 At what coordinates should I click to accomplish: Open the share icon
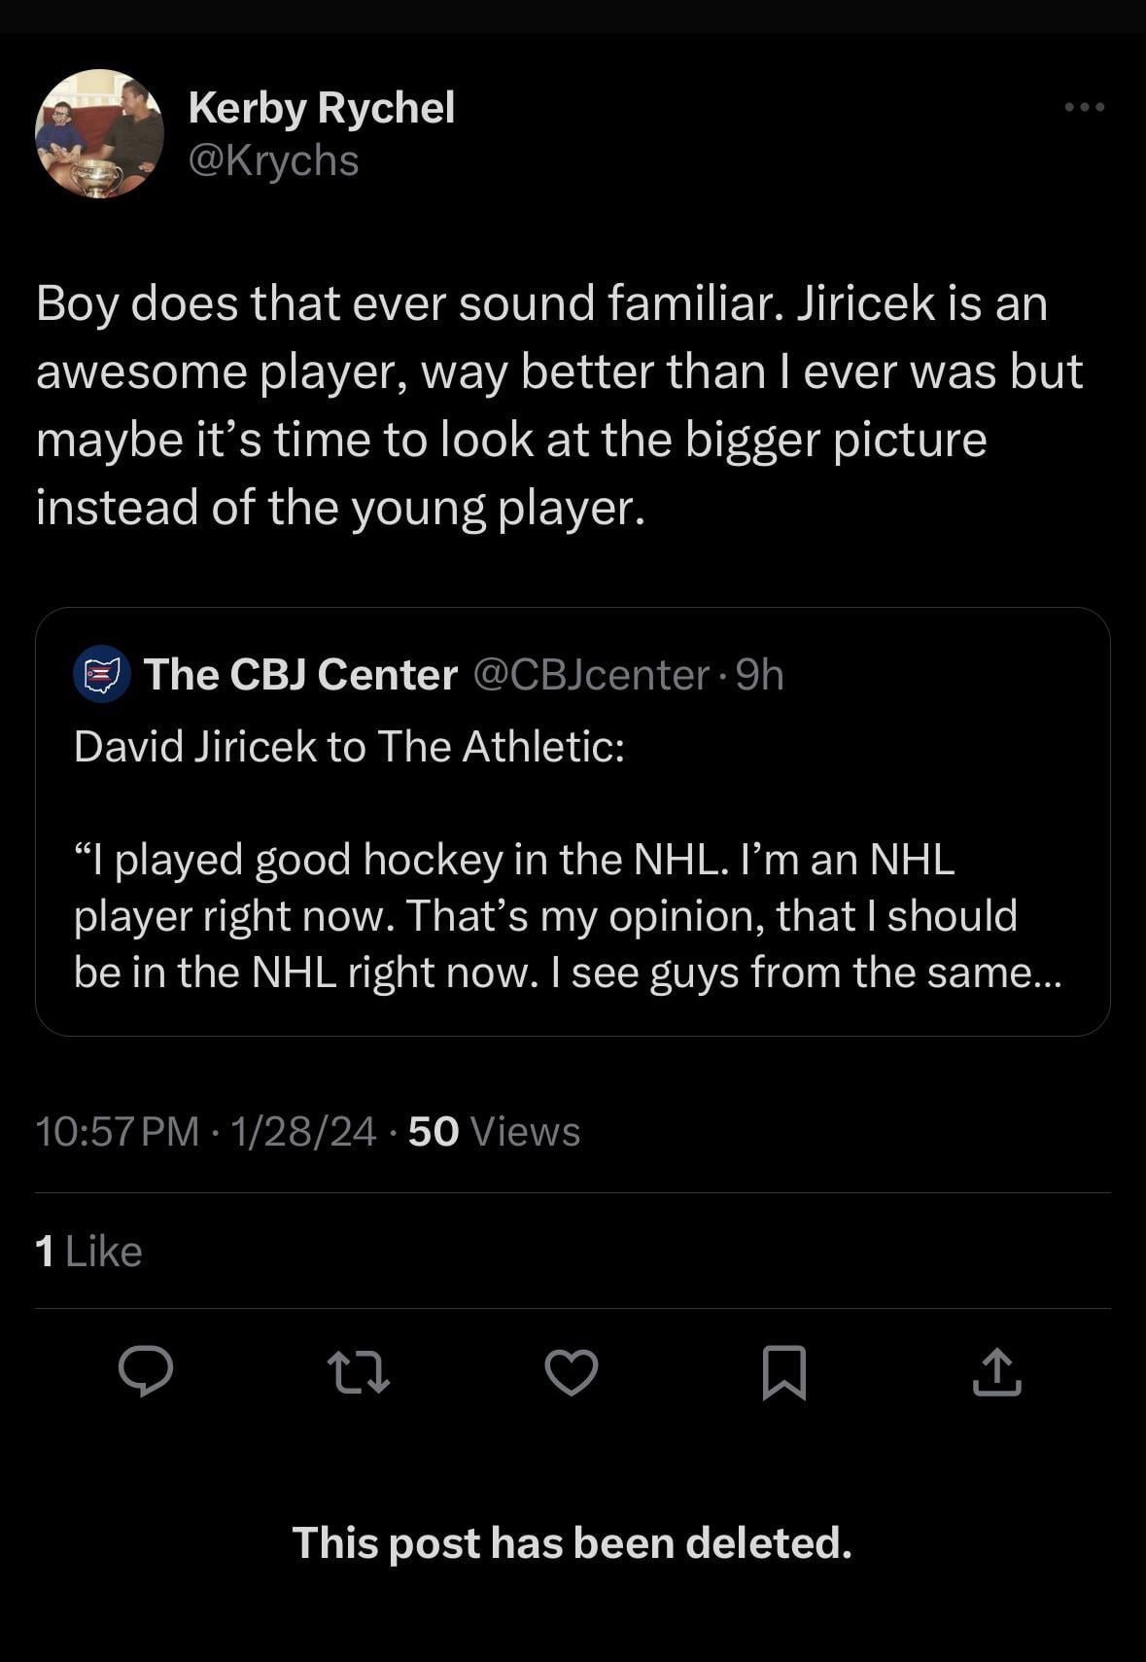click(996, 1371)
